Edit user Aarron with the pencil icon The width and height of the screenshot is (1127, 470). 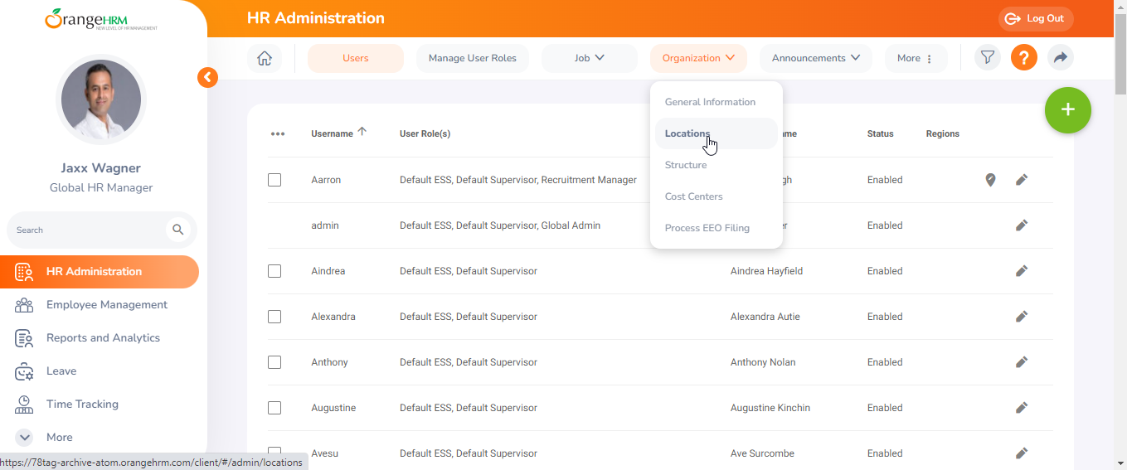(1022, 180)
